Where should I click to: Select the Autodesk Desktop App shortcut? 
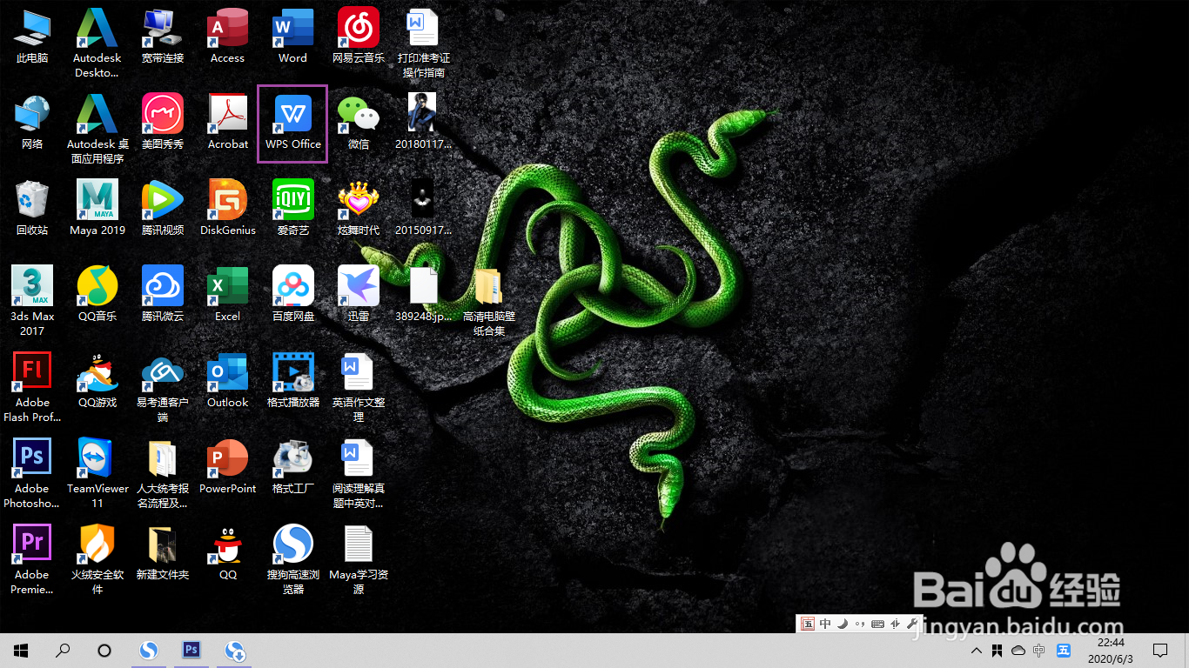pos(97,43)
